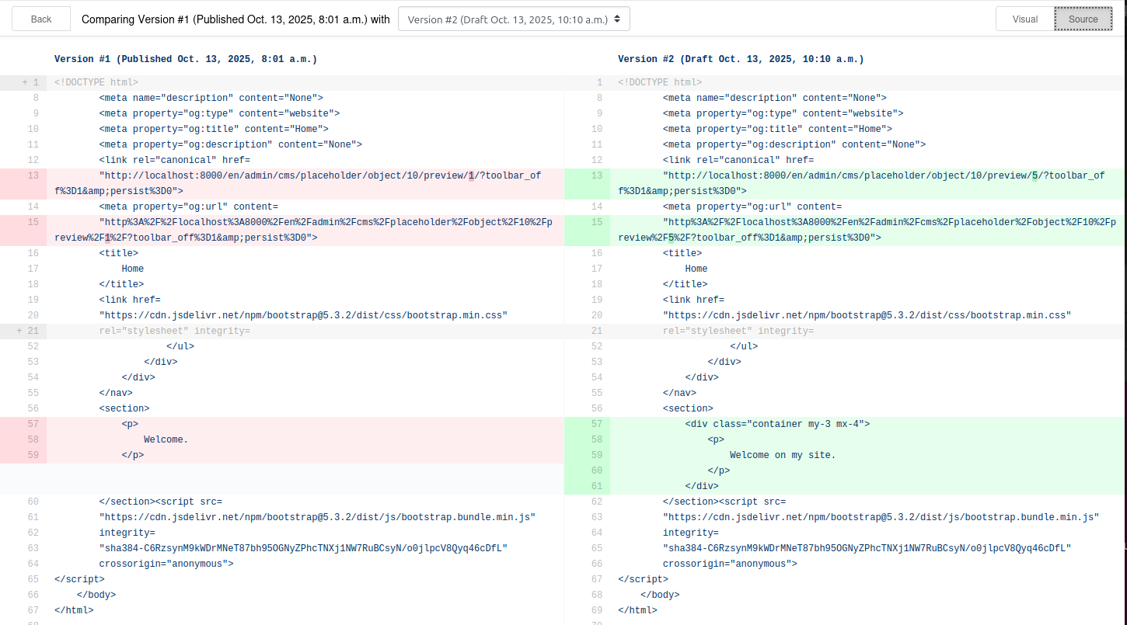Expand hidden lines at '+ 1' marker
Viewport: 1127px width, 625px height.
point(30,82)
